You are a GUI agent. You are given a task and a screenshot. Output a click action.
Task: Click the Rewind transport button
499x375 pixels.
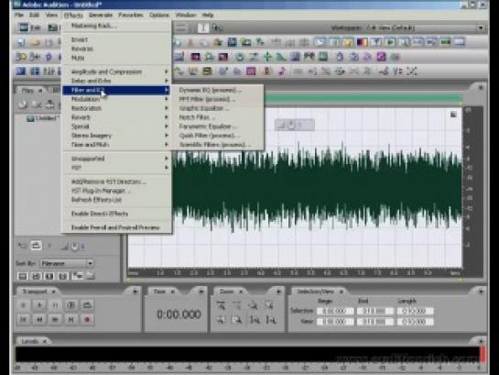[39, 319]
